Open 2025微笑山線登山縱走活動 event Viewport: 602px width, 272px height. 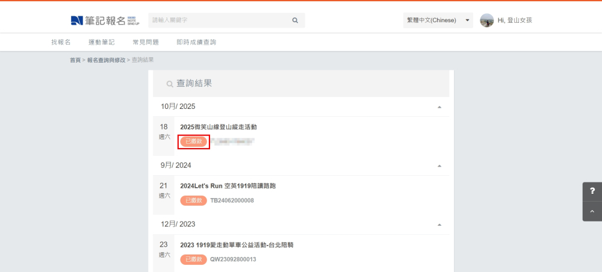(x=219, y=127)
